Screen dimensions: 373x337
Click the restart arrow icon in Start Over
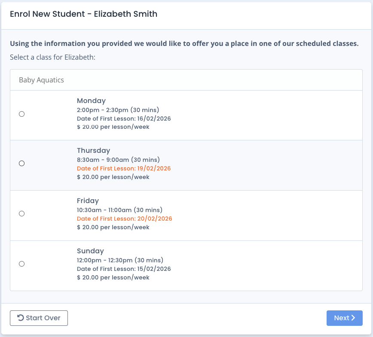click(20, 318)
